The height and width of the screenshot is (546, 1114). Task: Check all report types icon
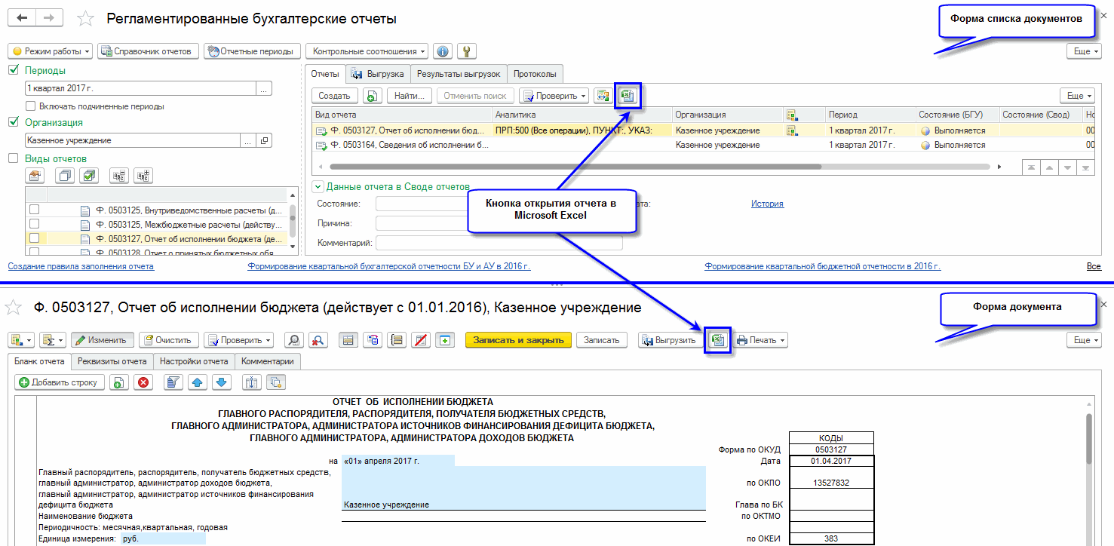pyautogui.click(x=90, y=175)
